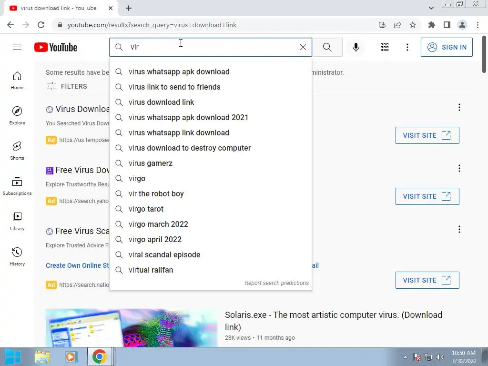488x366 pixels.
Task: Open Library in the sidebar
Action: click(17, 221)
